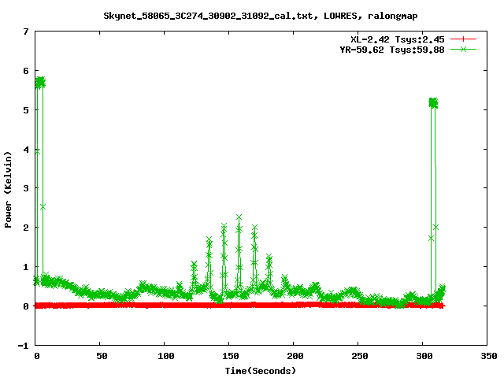Screen dimensions: 504x378
Task: Click the legend label YR-59.62 Tsys:59.88
Action: 392,50
